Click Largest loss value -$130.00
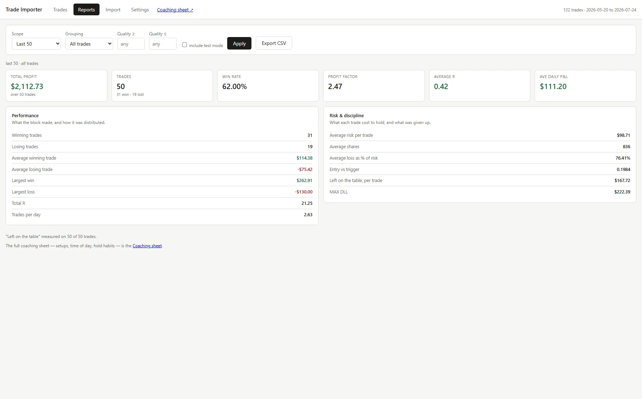 304,192
